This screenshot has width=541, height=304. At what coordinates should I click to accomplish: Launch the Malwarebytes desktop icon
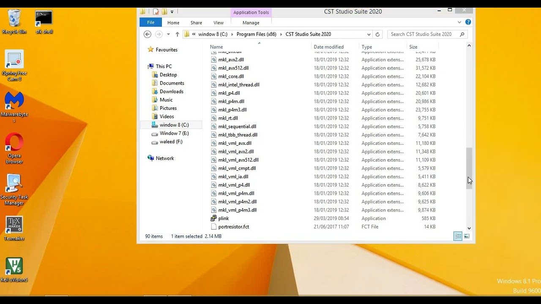click(x=14, y=108)
